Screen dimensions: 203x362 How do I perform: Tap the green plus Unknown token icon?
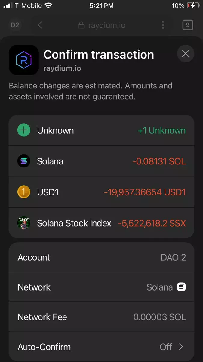coord(24,130)
